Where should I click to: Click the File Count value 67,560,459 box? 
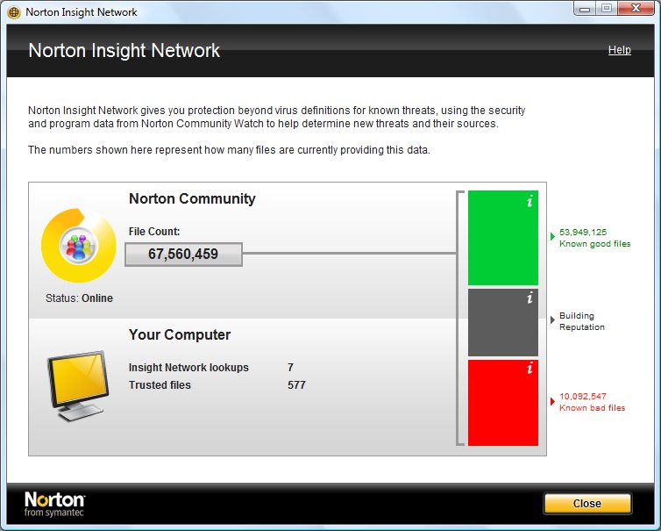[183, 255]
